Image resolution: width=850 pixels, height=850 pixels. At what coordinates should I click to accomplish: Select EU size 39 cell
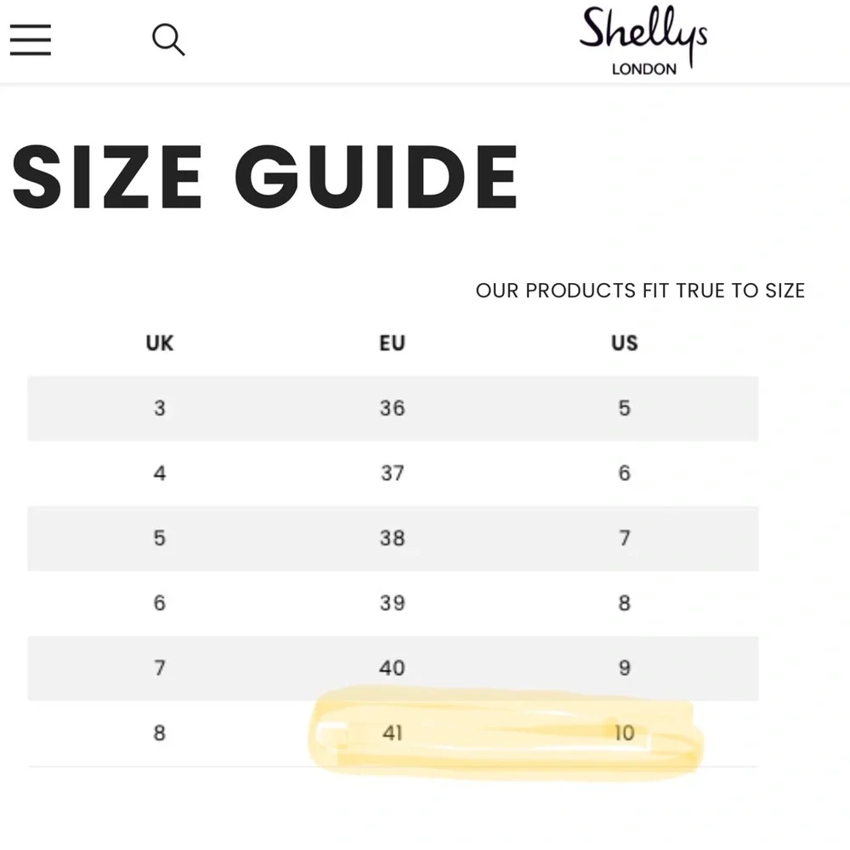click(392, 603)
